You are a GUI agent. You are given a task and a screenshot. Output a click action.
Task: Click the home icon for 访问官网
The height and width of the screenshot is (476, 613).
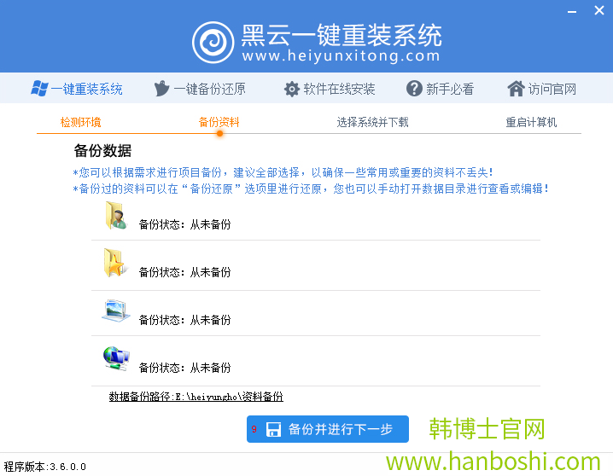click(x=516, y=89)
